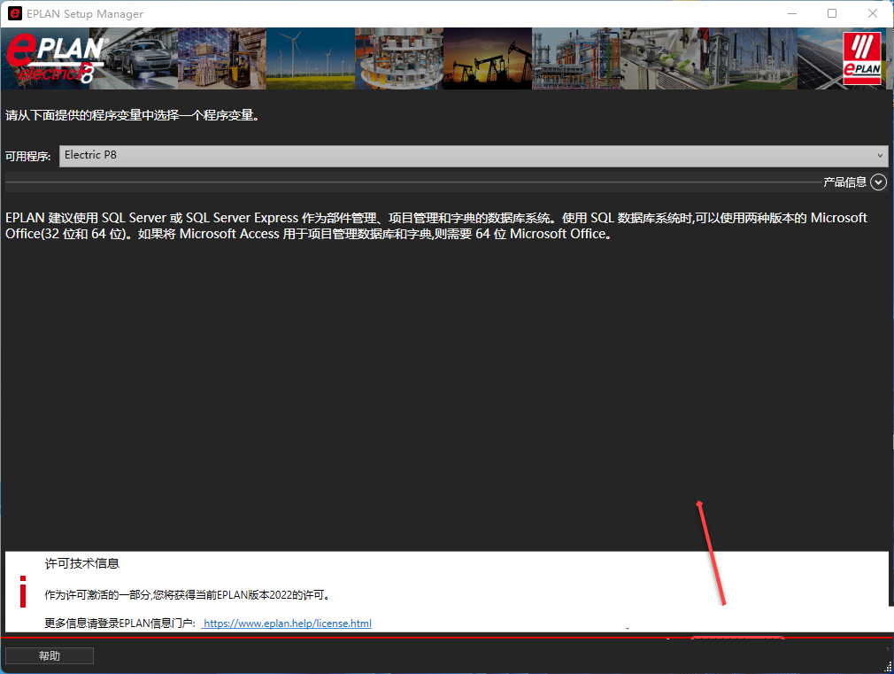
Task: Expand the 产品信息 section chevron
Action: coord(879,182)
